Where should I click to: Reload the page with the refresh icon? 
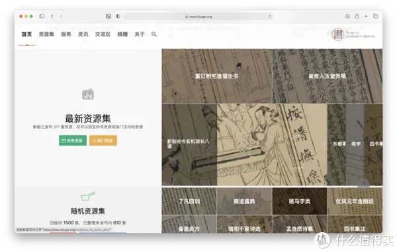[x=270, y=16]
